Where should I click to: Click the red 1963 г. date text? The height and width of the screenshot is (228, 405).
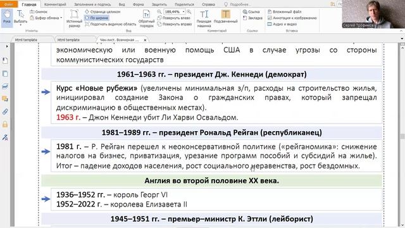(x=68, y=117)
